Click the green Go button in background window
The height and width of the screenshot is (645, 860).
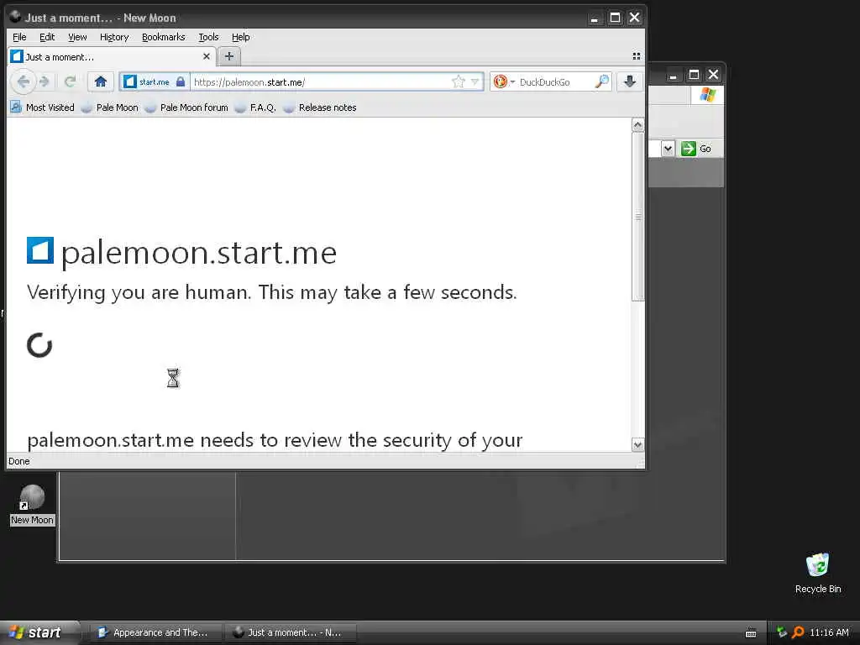[x=696, y=149]
